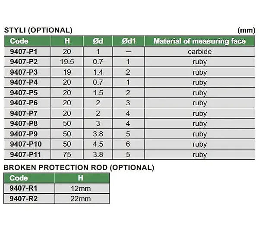The image size is (259, 233).
Task: Click the Material of measuring face header
Action: point(200,41)
